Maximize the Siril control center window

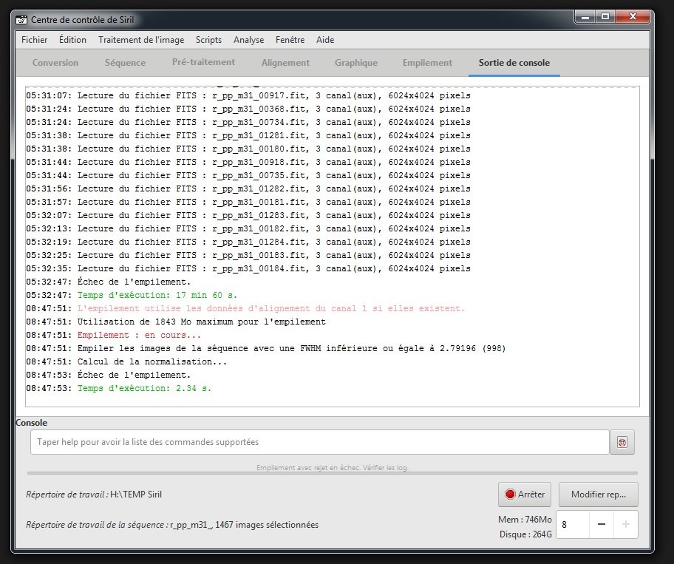tap(605, 17)
